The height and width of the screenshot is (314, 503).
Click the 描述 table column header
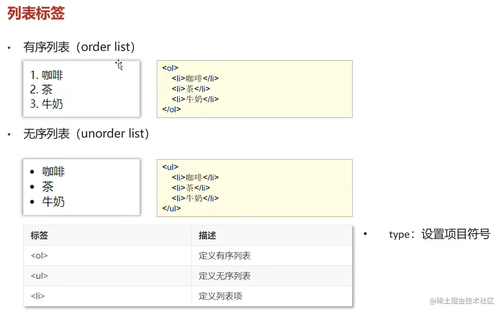click(207, 235)
